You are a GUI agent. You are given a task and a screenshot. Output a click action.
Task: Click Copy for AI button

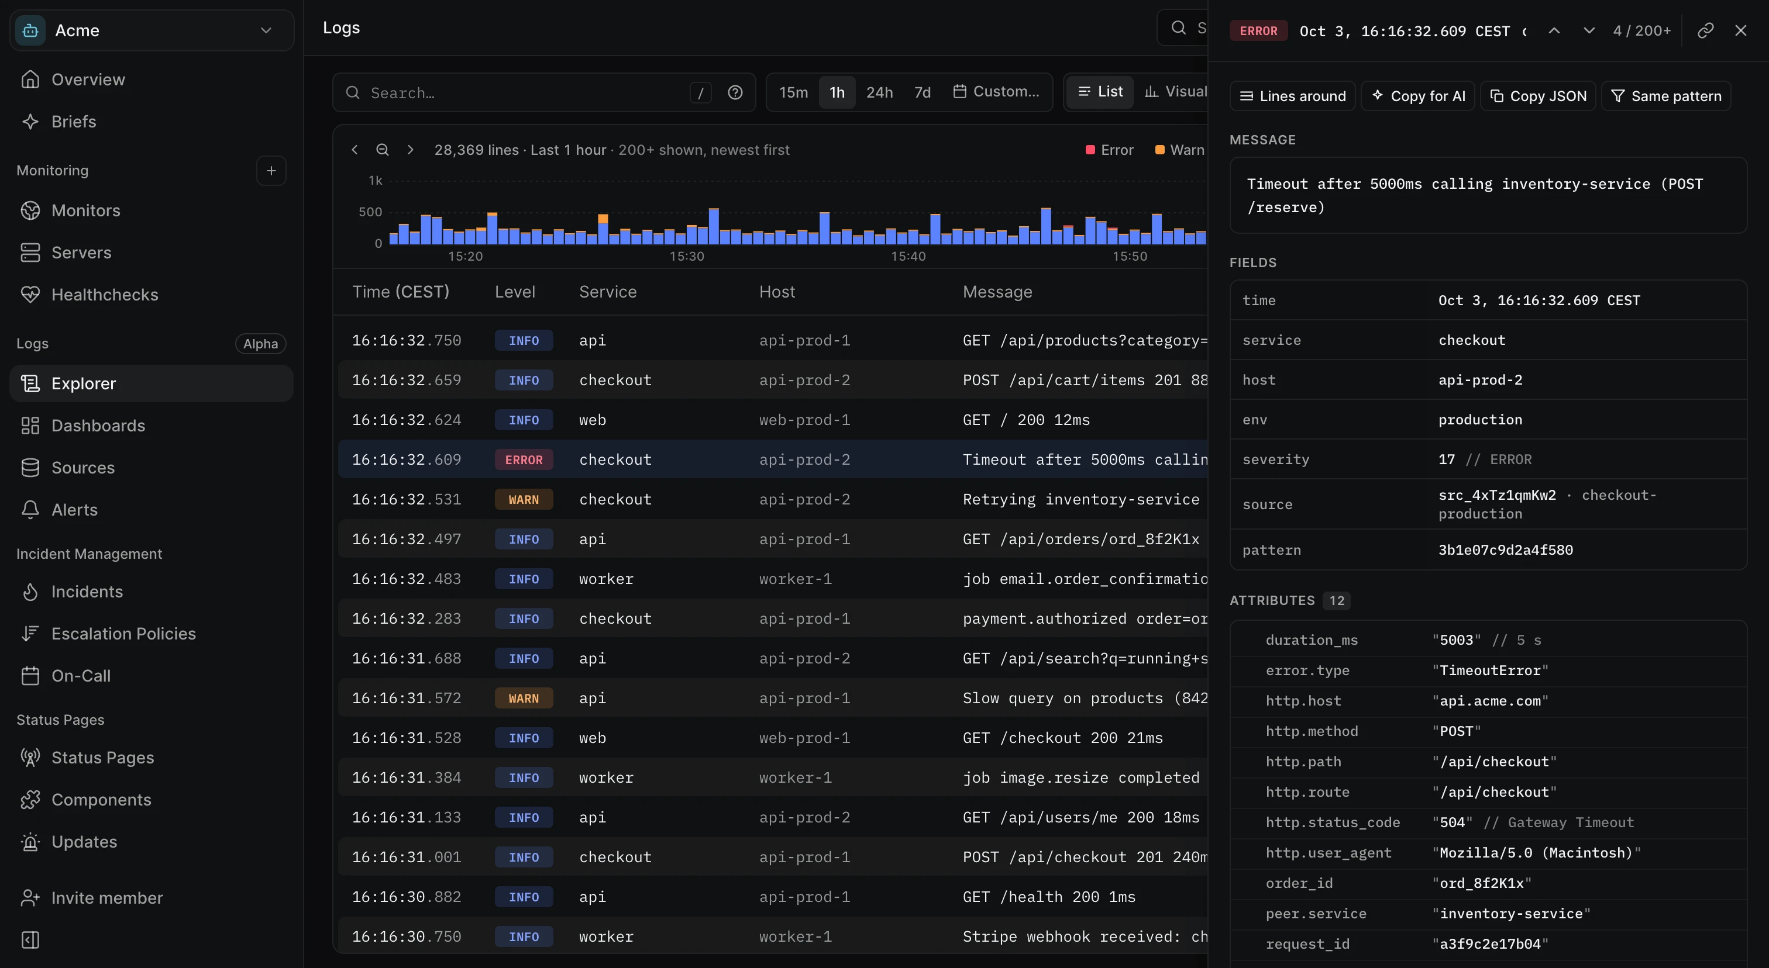(1418, 96)
